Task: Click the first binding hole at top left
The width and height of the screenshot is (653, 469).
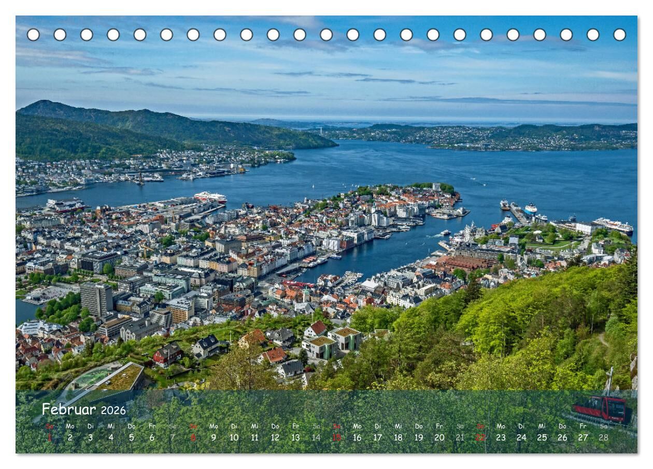Action: tap(33, 35)
